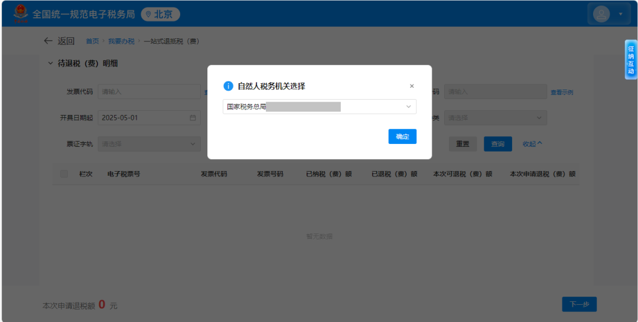Open calendar icon in 开具日期起 field

(x=193, y=118)
